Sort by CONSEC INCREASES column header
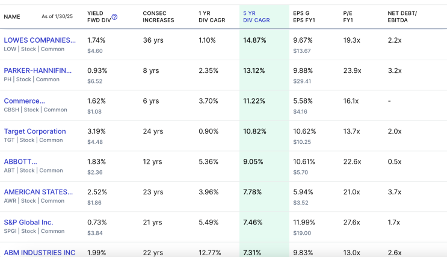This screenshot has height=257, width=447. pos(158,16)
